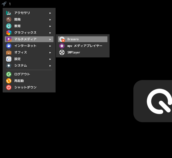Expand the インターネット submenu arrow

tap(50, 46)
